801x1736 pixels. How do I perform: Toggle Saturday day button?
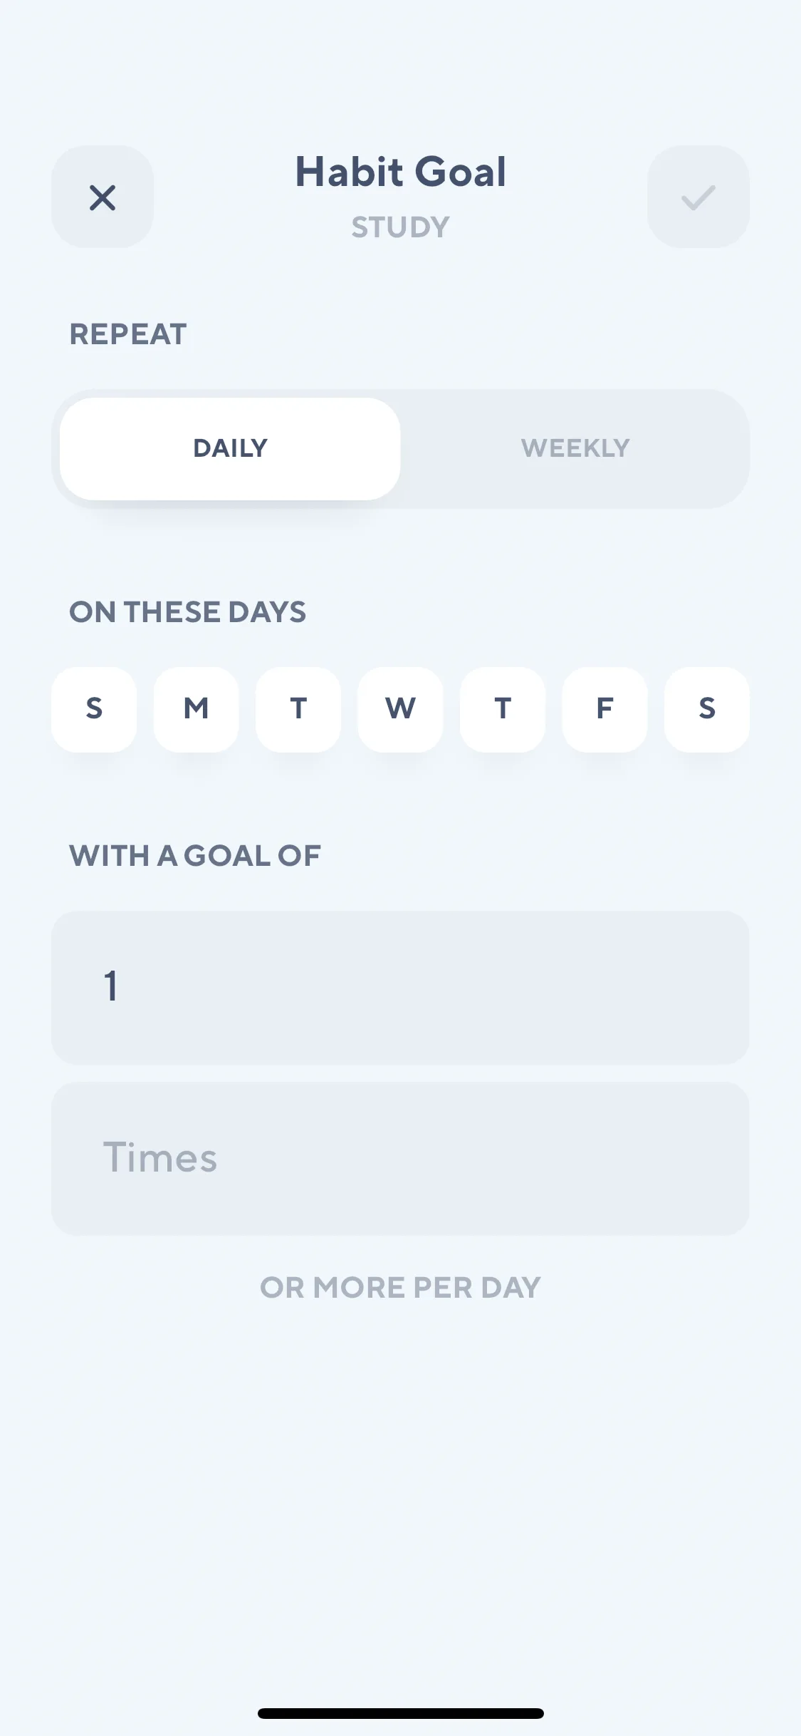(707, 709)
